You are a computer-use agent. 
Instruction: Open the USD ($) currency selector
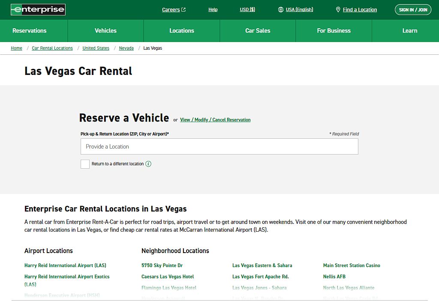[x=247, y=9]
